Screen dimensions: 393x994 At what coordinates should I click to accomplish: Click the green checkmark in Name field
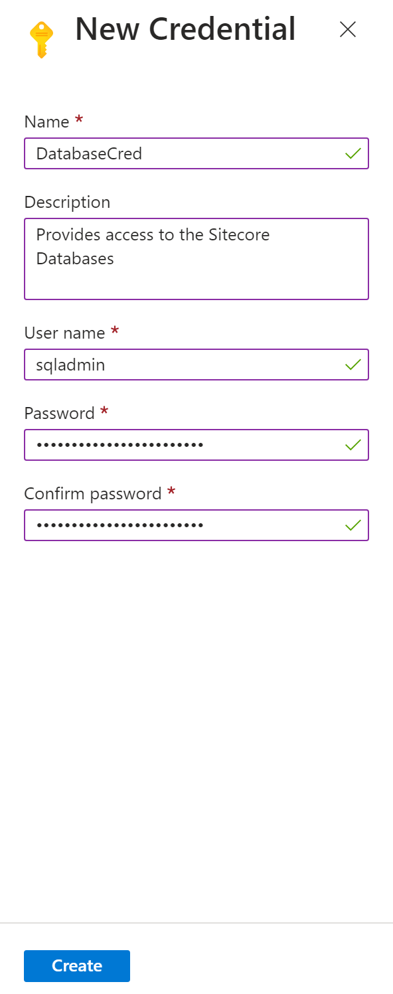(353, 154)
